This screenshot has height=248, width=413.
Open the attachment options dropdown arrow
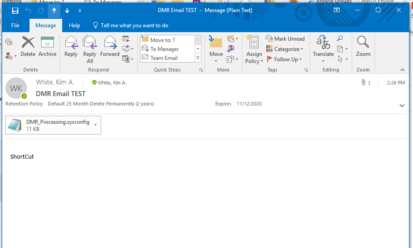[x=96, y=125]
